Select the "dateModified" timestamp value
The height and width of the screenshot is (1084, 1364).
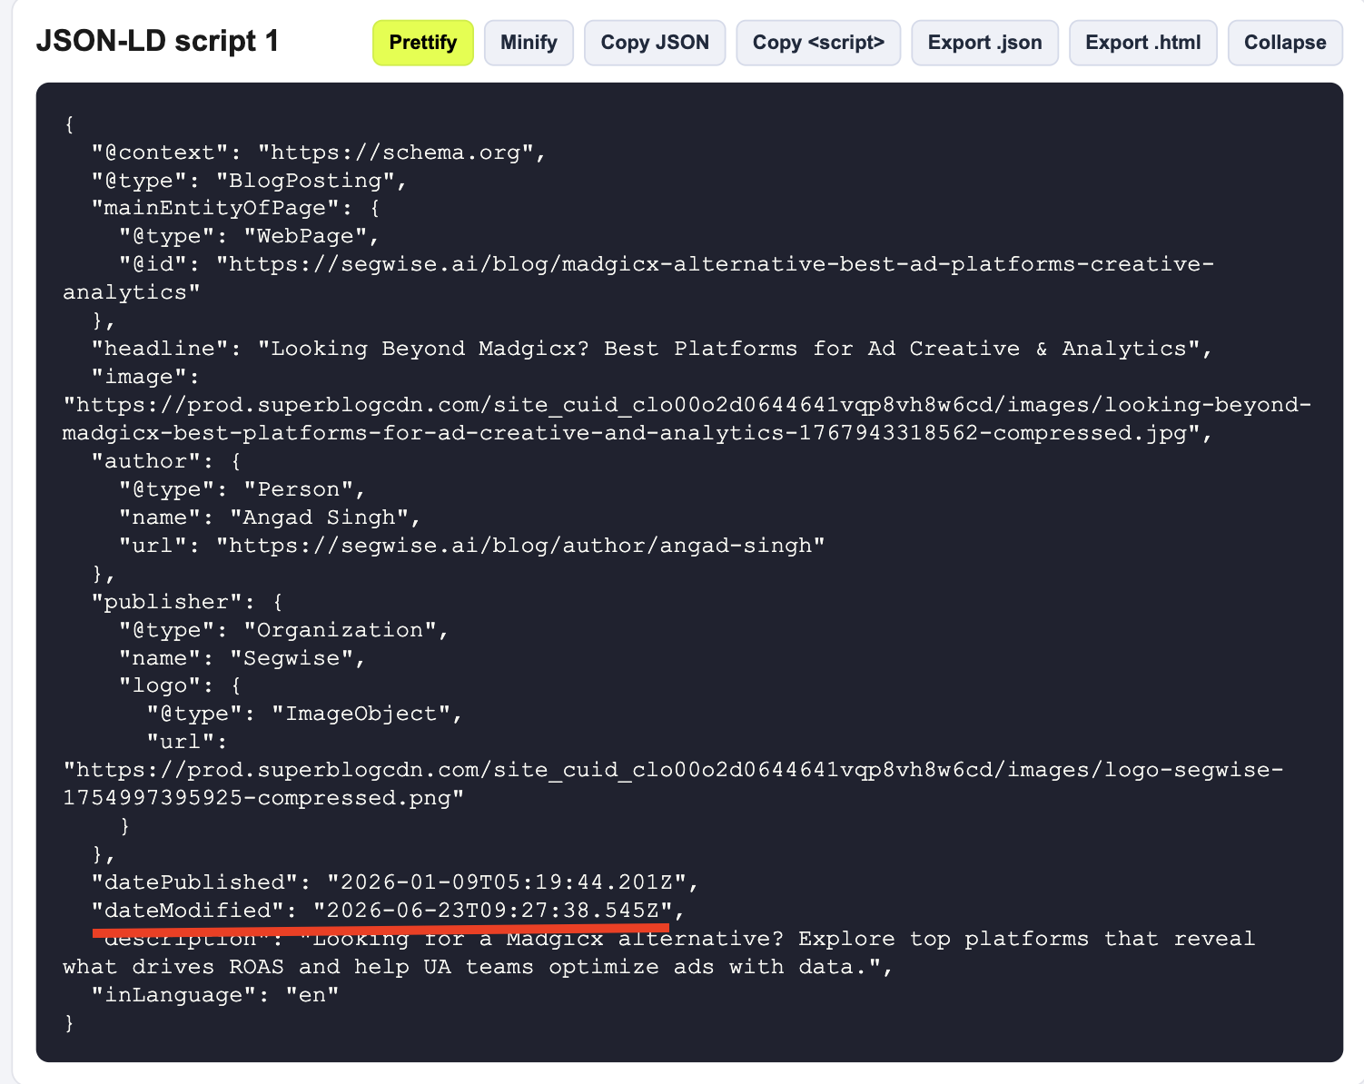pos(492,912)
